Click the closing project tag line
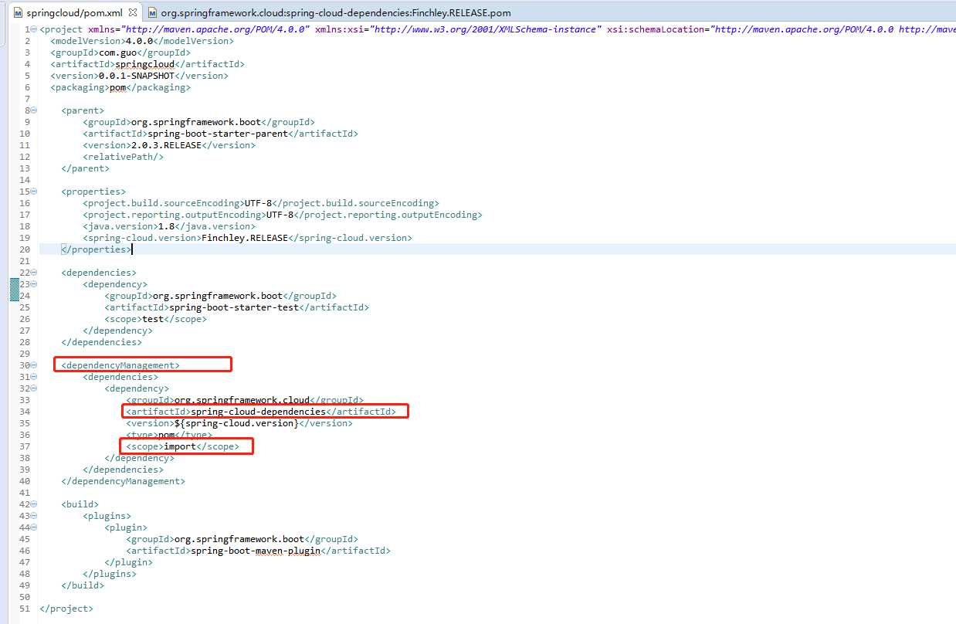 point(66,609)
